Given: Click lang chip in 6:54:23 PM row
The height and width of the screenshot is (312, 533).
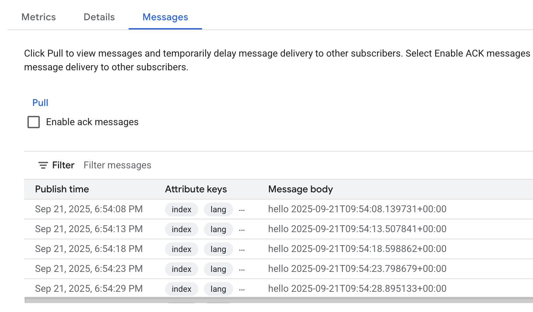Looking at the screenshot, I should [x=218, y=269].
